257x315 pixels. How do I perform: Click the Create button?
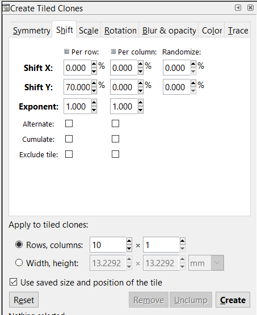click(x=233, y=300)
